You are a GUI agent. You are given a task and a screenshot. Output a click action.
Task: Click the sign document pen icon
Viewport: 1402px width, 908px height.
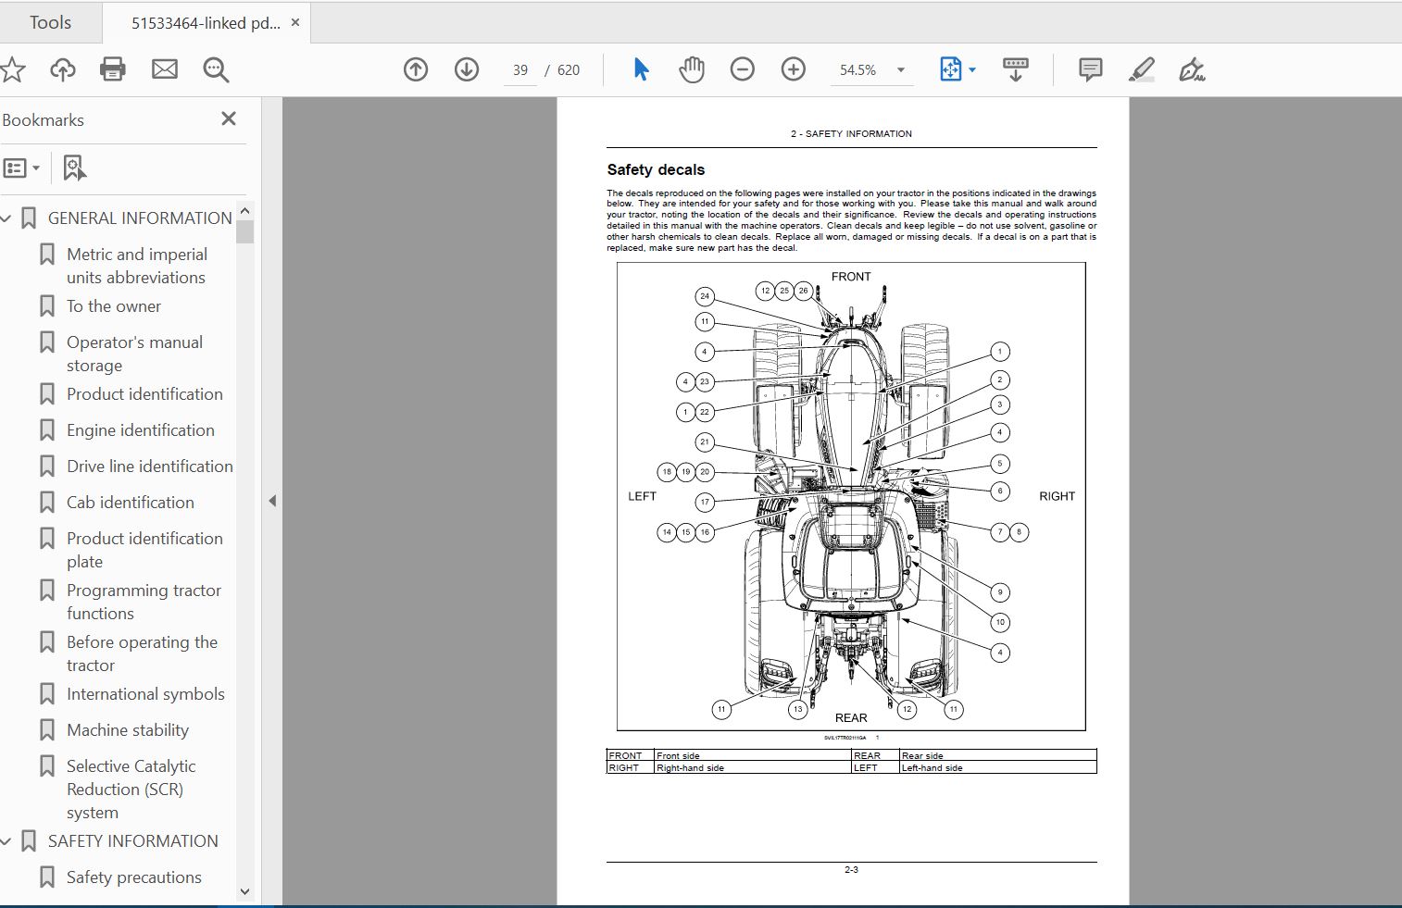click(x=1192, y=69)
